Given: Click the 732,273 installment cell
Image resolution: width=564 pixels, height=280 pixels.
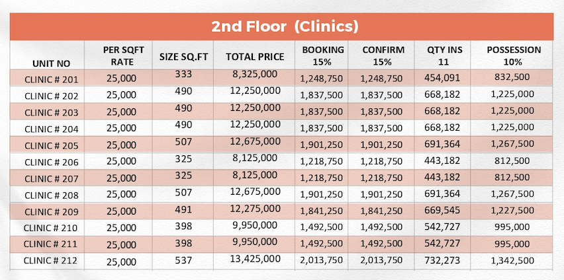Looking at the screenshot, I should tap(443, 261).
